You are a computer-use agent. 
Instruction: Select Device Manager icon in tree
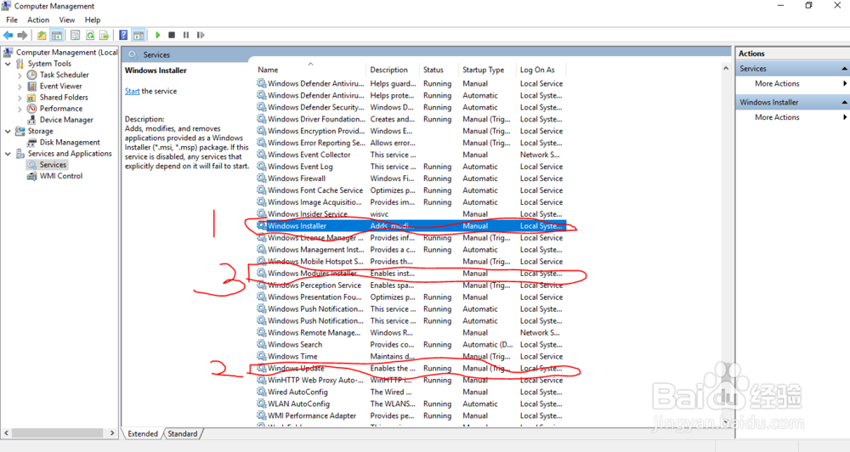32,120
